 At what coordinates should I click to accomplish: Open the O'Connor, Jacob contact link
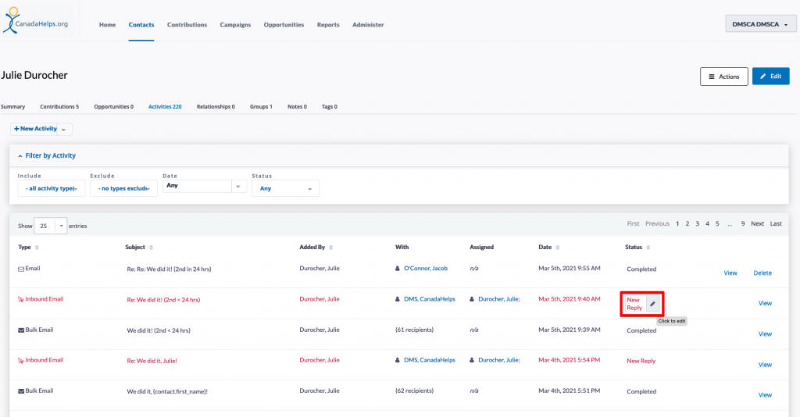click(x=426, y=268)
